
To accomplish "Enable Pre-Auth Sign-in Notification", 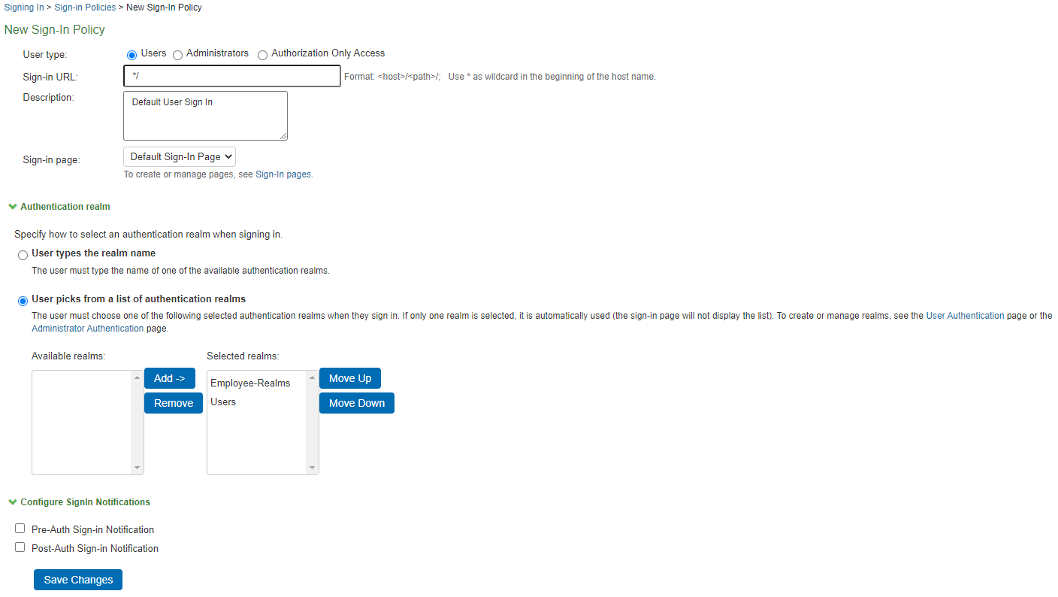I will click(20, 528).
